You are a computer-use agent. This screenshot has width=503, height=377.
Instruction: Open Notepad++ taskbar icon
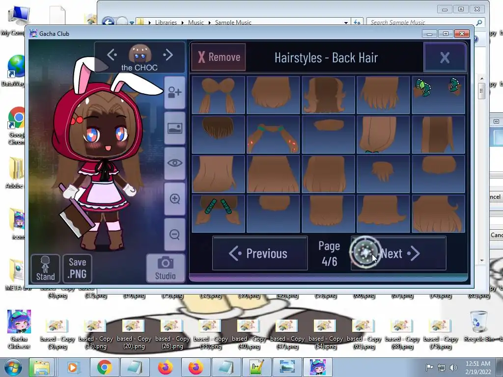pyautogui.click(x=256, y=367)
